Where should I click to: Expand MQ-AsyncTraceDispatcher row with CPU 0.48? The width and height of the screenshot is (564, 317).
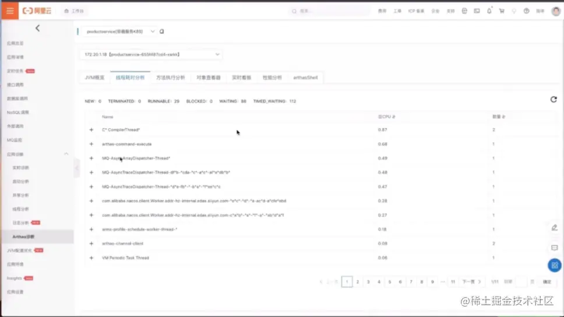91,172
